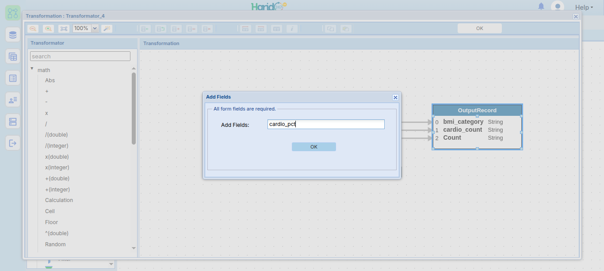Open the user list sidebar icon
The height and width of the screenshot is (271, 604).
pyautogui.click(x=13, y=100)
